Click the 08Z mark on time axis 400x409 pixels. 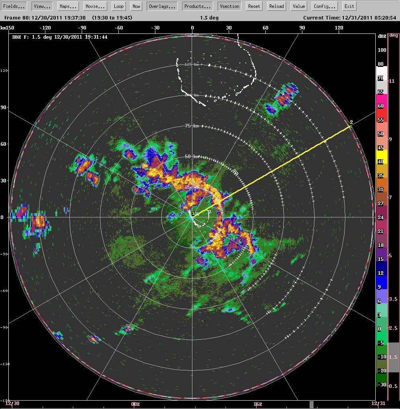click(135, 404)
